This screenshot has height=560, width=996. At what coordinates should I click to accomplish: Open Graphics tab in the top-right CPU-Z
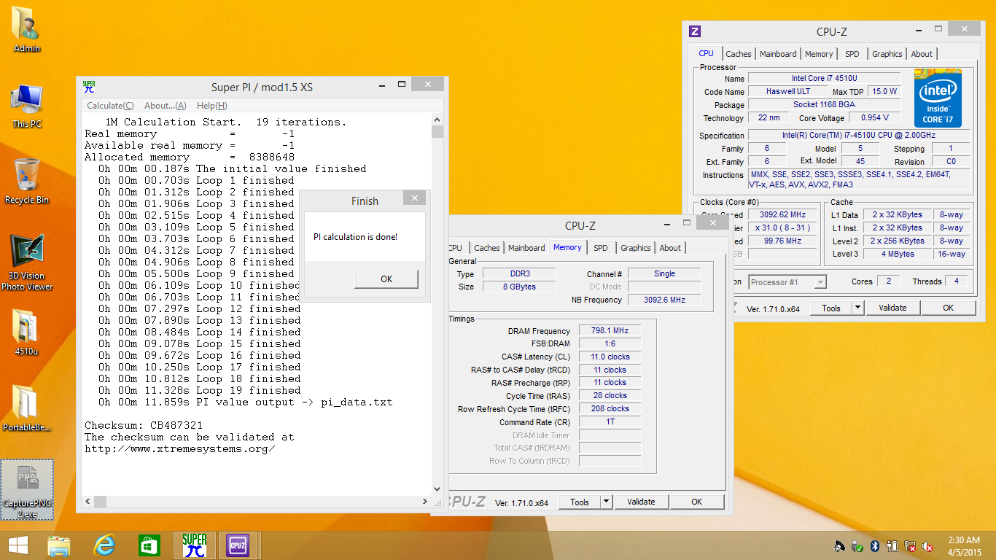click(x=887, y=54)
